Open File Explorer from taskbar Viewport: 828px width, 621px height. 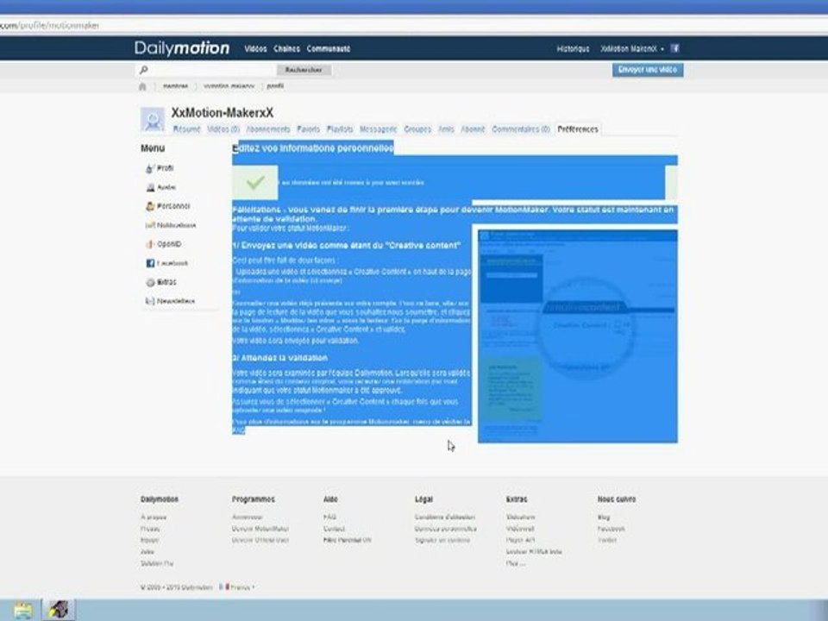tap(23, 610)
